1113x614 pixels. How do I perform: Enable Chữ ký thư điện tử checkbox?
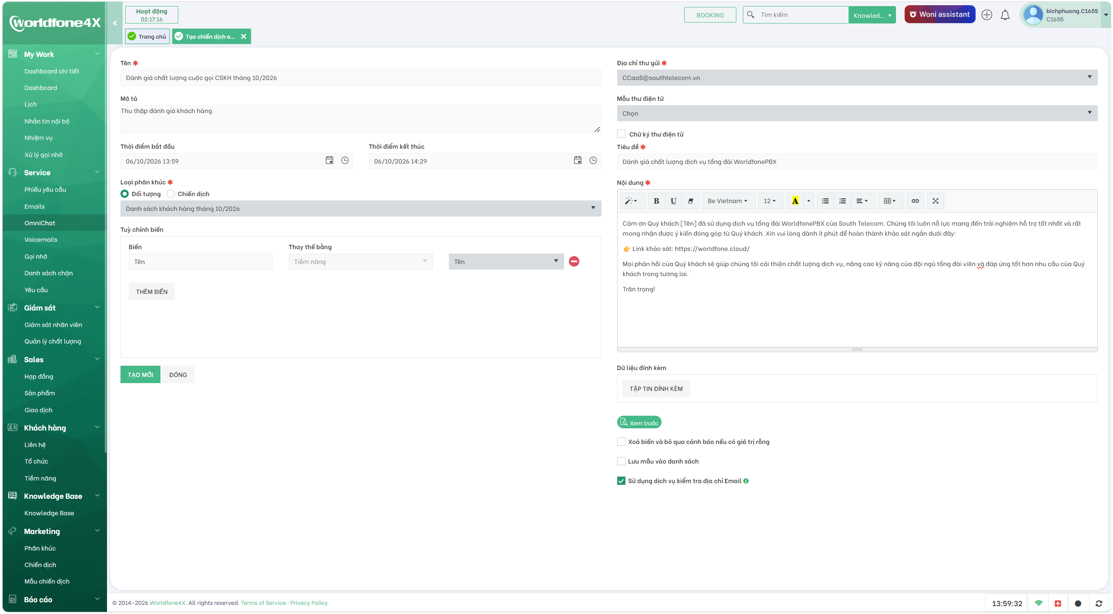click(x=621, y=134)
